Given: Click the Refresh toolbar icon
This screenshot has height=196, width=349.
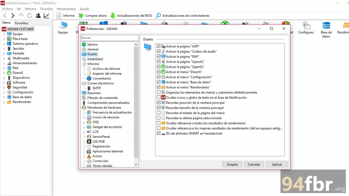Looking at the screenshot, I should (x=30, y=16).
